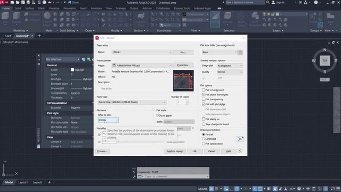
Task: Switch to the Visualize ribbon tab
Action: coord(54,9)
